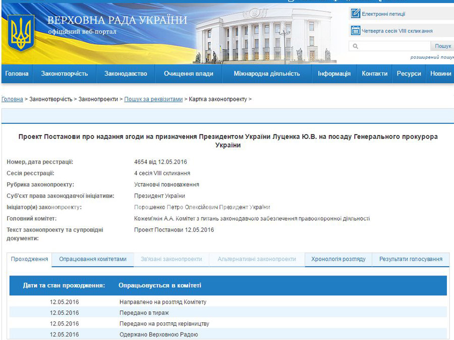
Task: Click the electronic petitions pencil icon
Action: (356, 14)
